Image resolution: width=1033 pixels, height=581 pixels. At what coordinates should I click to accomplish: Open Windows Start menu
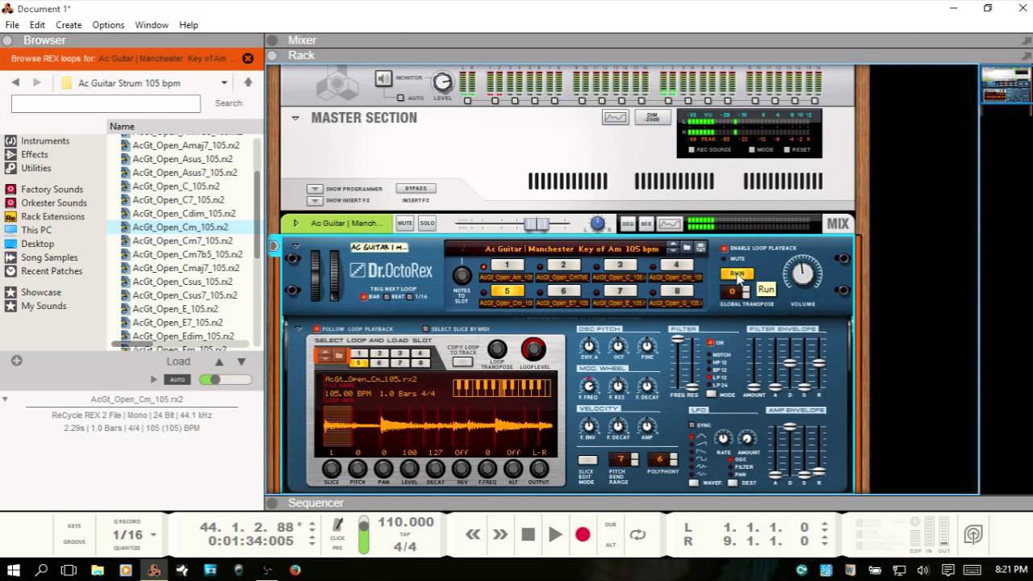[14, 571]
